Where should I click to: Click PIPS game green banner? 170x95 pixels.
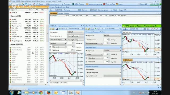click(142, 26)
